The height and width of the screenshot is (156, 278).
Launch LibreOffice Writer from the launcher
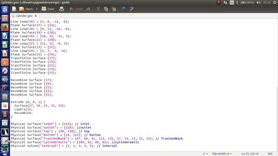[5, 36]
